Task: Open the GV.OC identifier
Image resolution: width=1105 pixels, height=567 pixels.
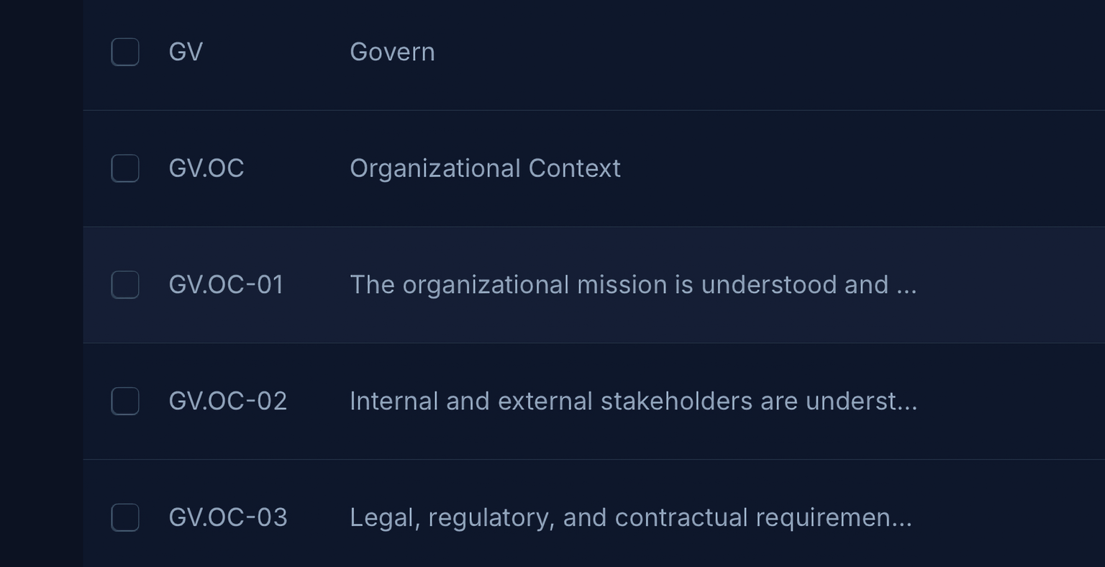Action: click(206, 168)
